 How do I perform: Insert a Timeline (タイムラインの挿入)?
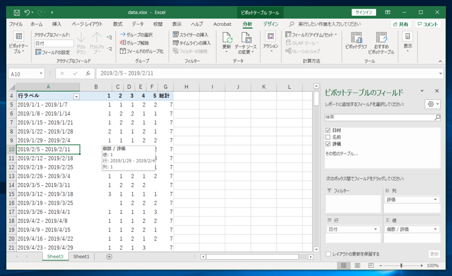(191, 43)
